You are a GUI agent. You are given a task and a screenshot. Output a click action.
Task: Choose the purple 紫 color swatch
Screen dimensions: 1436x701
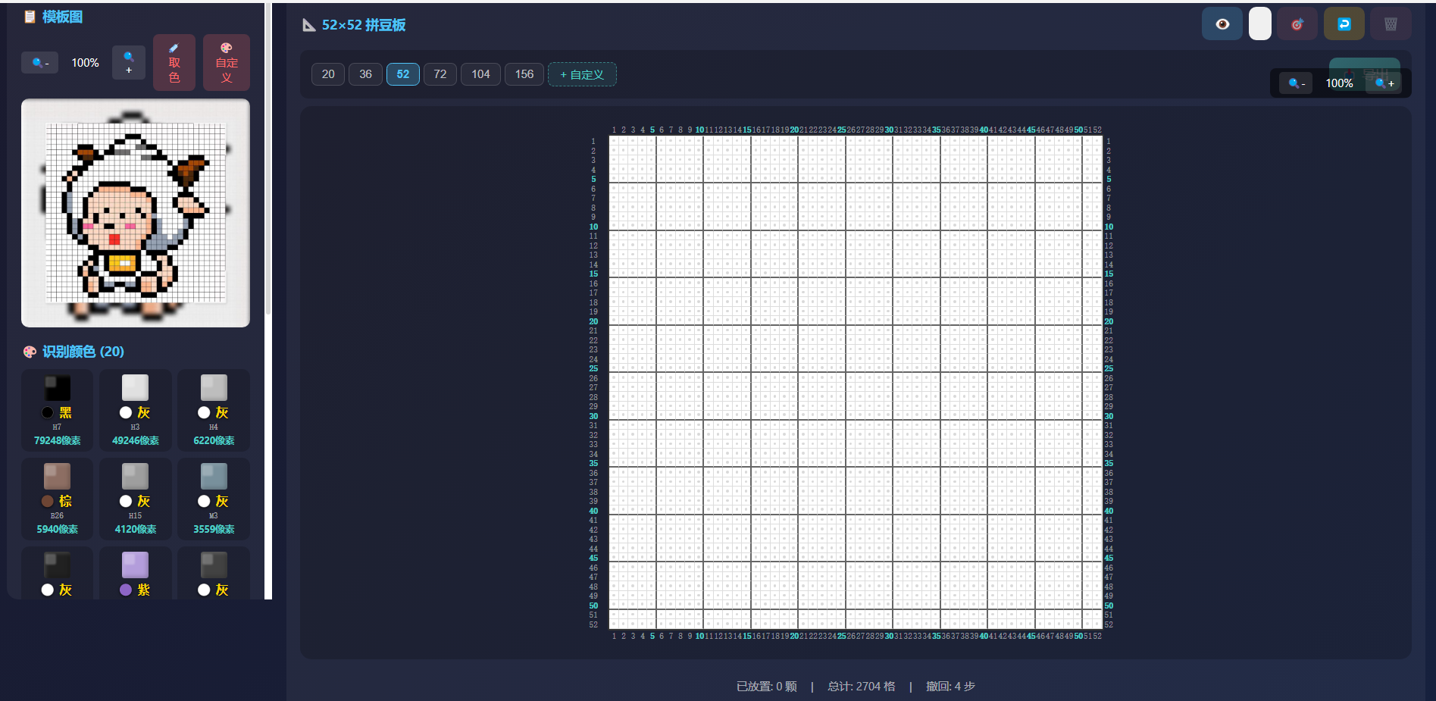coord(136,574)
